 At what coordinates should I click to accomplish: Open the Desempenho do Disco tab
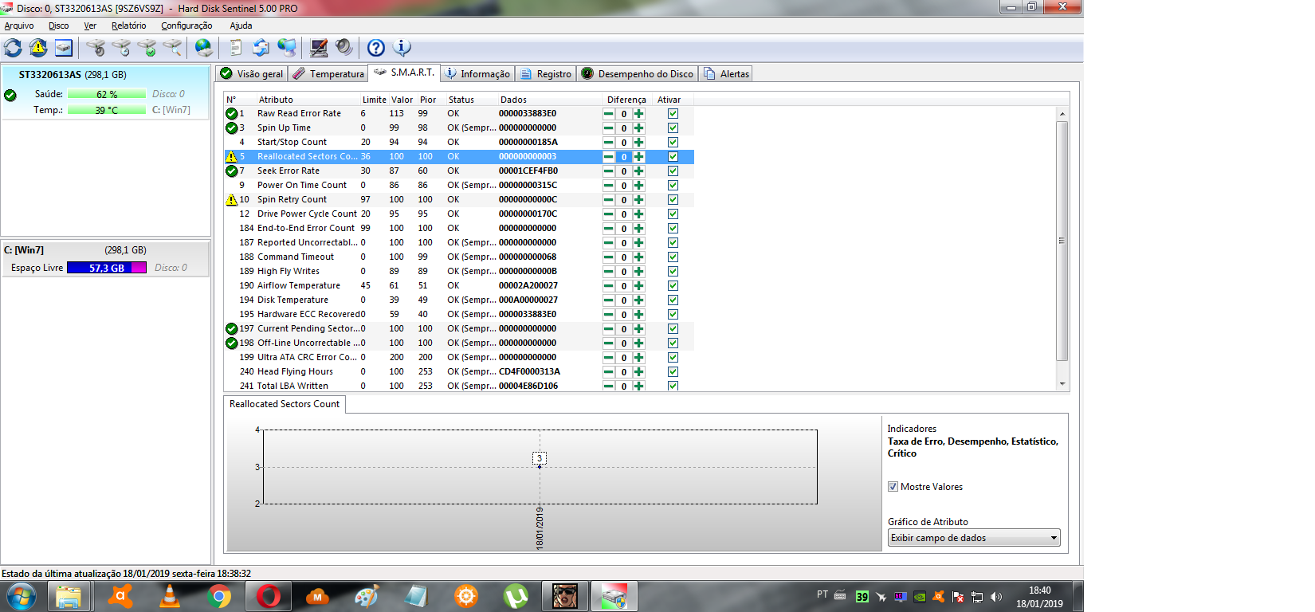[x=638, y=74]
